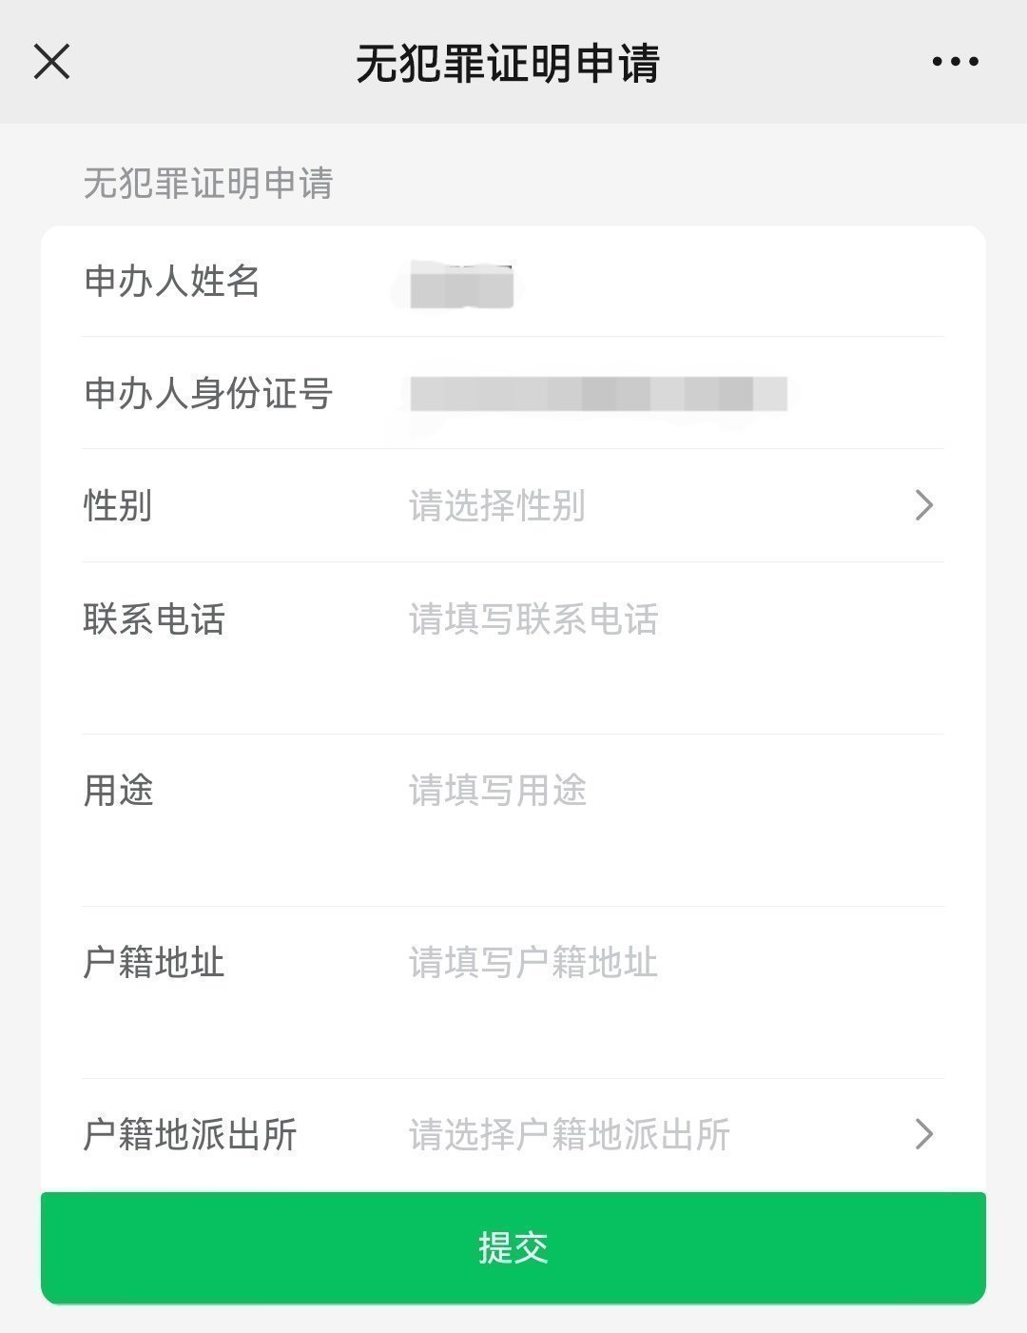Open the three-dot more options menu
This screenshot has width=1027, height=1333.
pyautogui.click(x=955, y=62)
